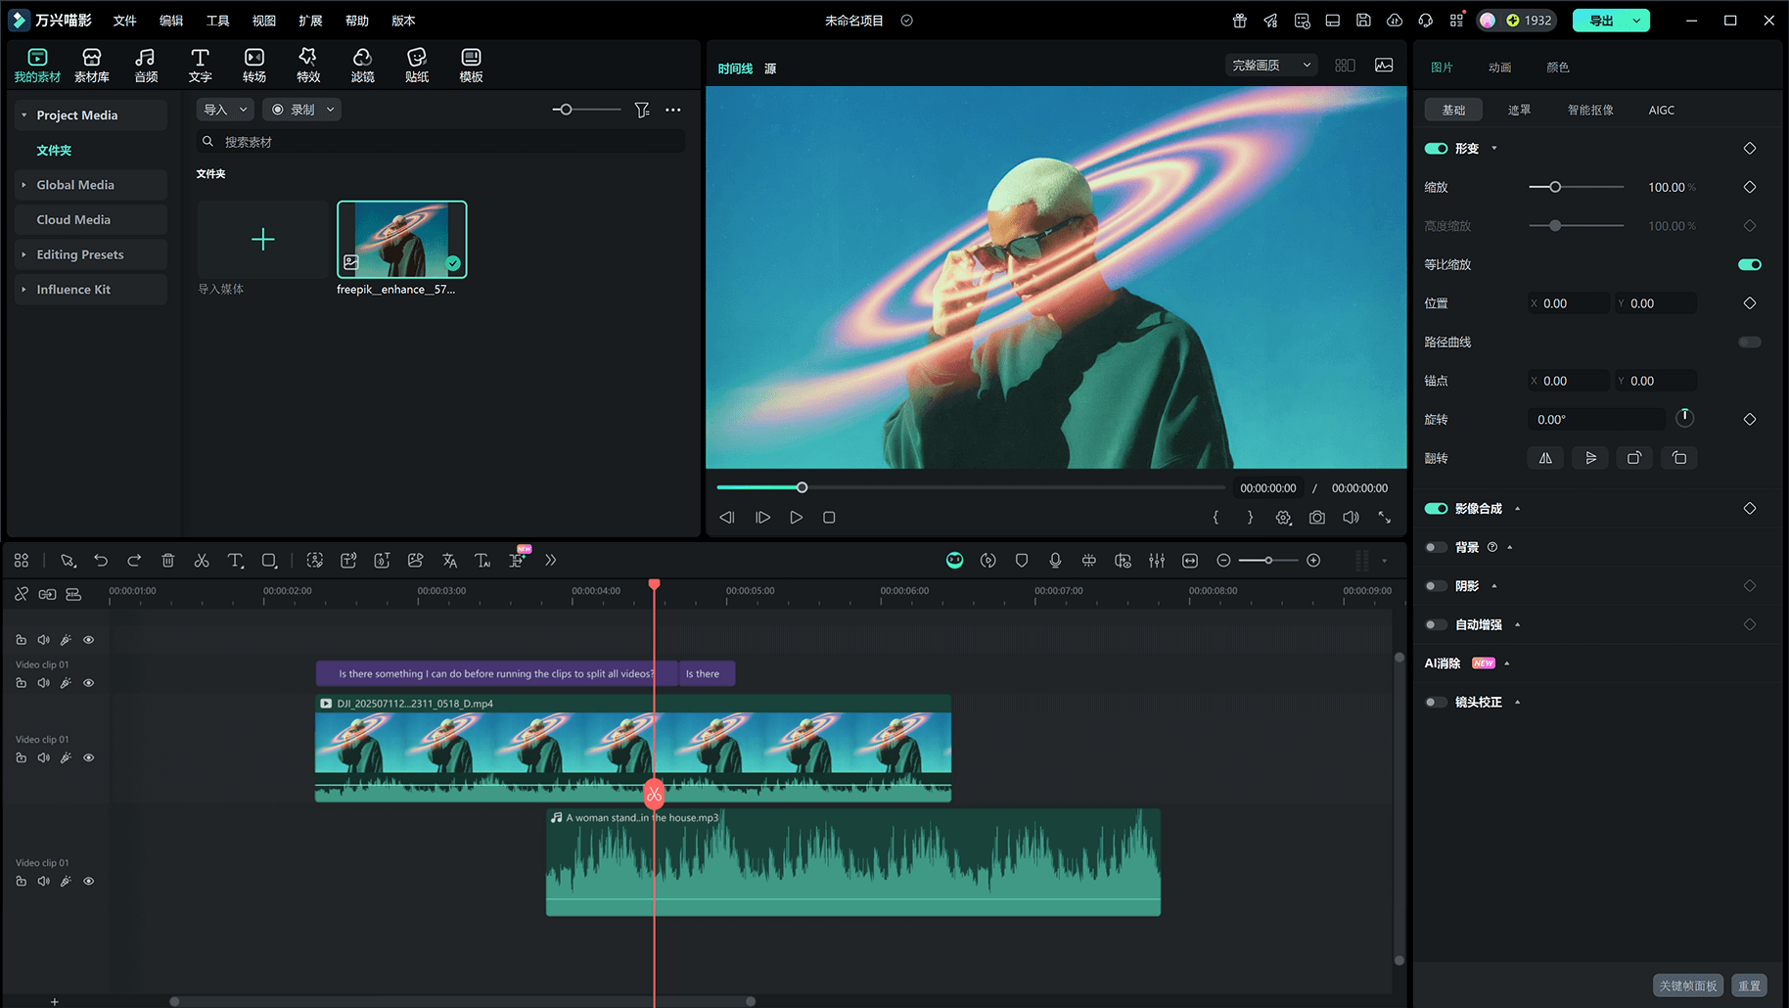Disable the 等比缩放 uniform scale toggle
The width and height of the screenshot is (1789, 1008).
tap(1749, 264)
